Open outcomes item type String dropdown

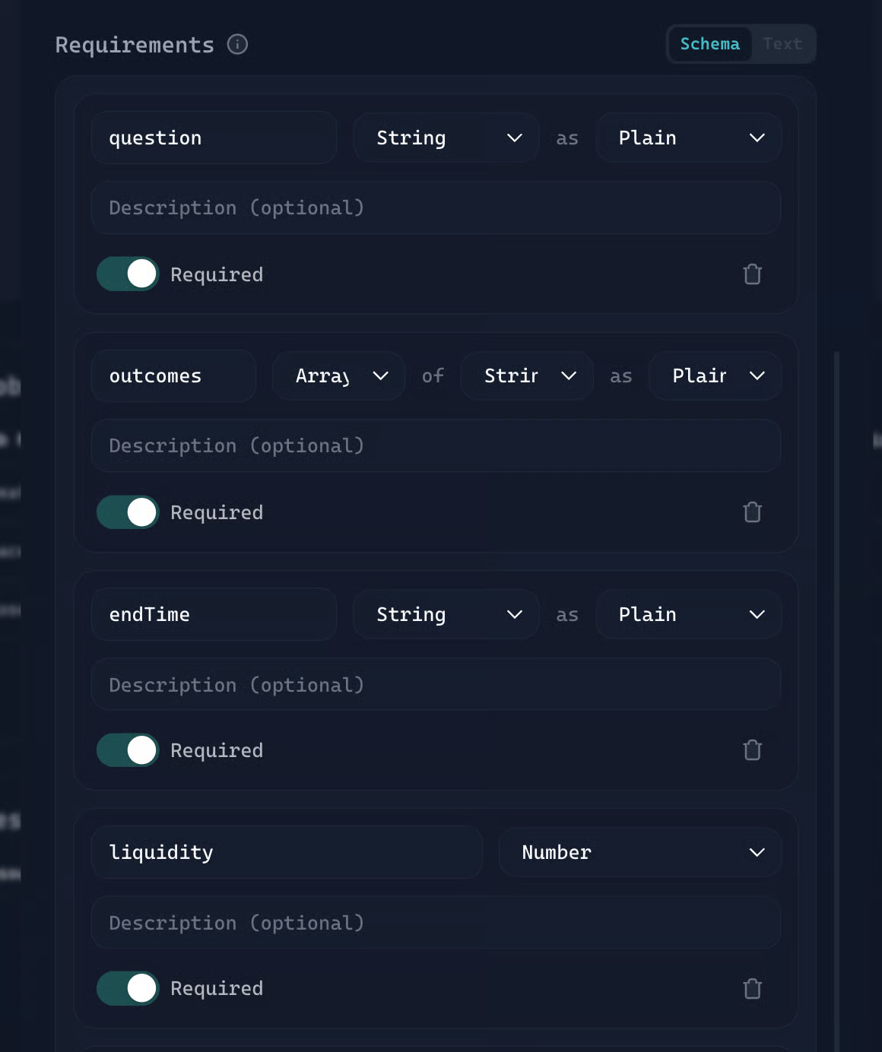528,376
